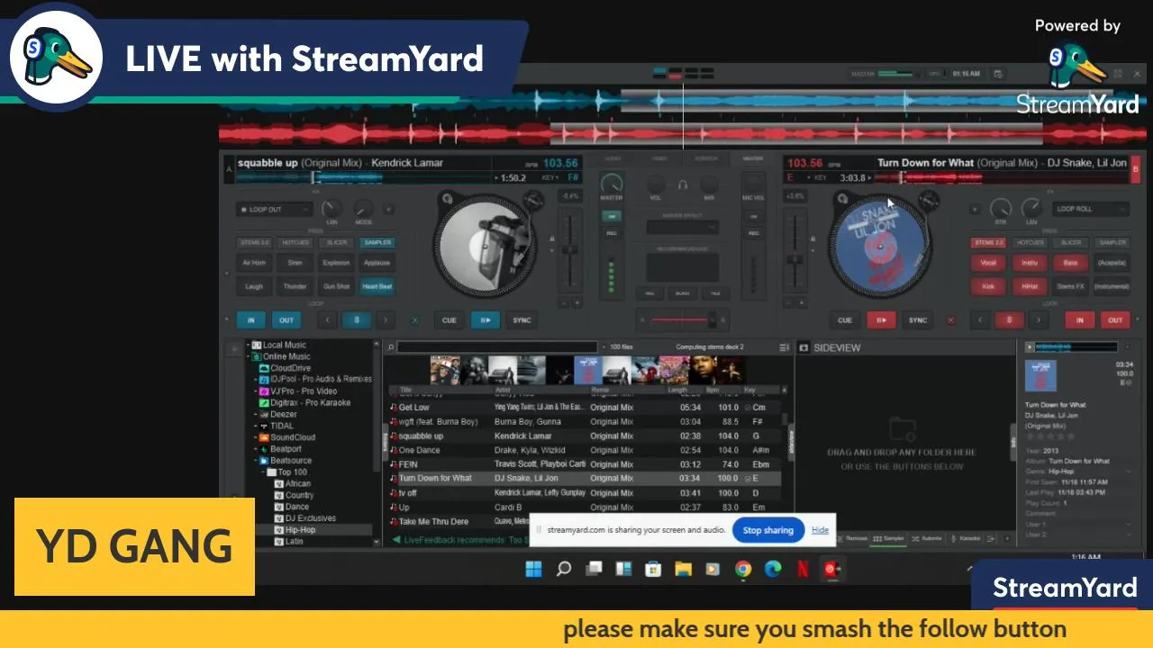Open the LOOP ROLL effect dropdown
Screen dimensions: 1153x648
click(1091, 209)
